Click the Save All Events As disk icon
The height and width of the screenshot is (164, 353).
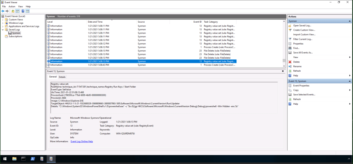(x=290, y=52)
